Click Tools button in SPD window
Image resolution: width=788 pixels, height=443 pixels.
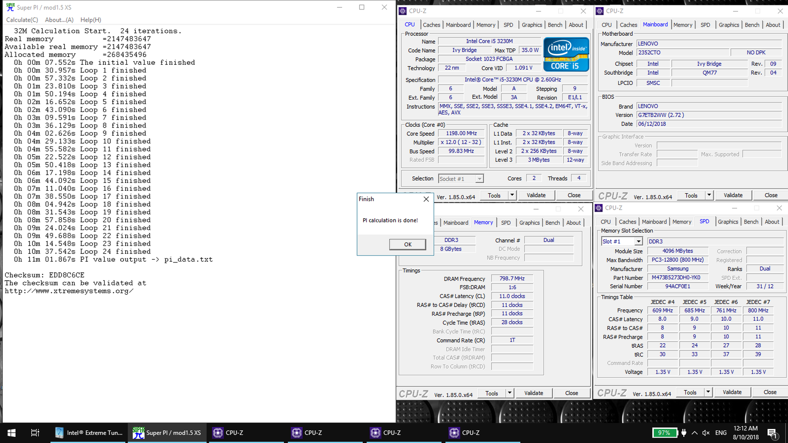[690, 393]
